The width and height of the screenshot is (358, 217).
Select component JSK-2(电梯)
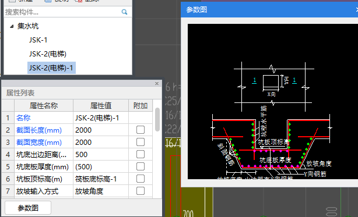[x=48, y=54]
